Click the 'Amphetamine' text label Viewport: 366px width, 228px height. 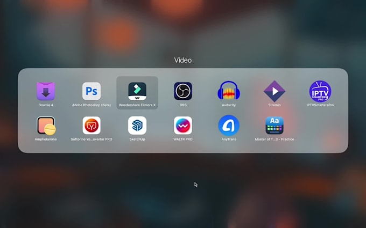point(46,139)
